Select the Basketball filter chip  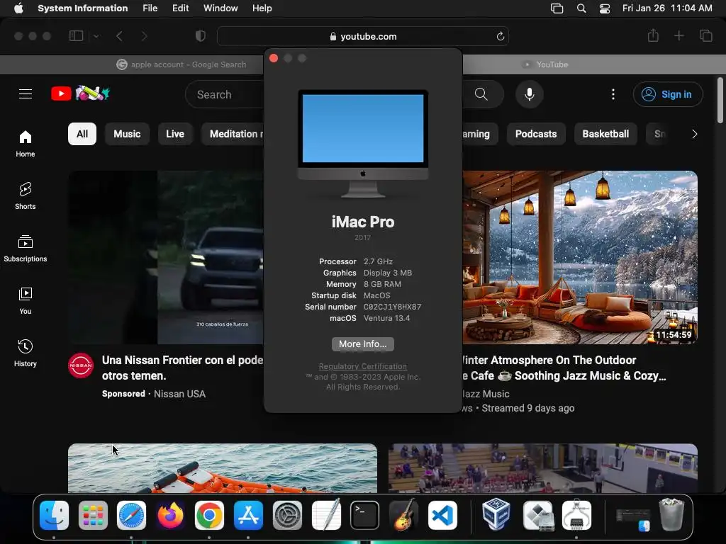click(x=605, y=134)
